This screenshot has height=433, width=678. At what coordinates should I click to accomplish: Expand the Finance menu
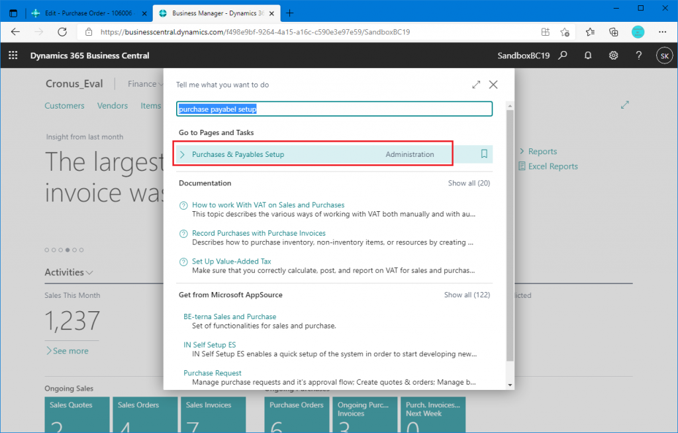[145, 84]
